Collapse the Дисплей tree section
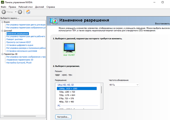The width and height of the screenshot is (170, 120). click(2, 31)
